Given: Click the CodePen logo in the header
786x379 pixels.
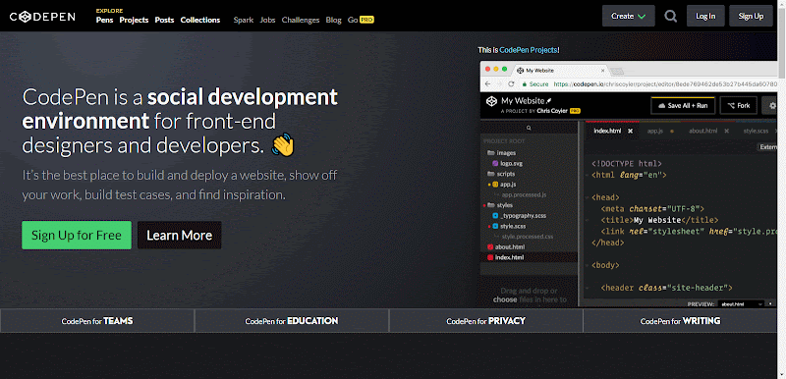Looking at the screenshot, I should 42,17.
